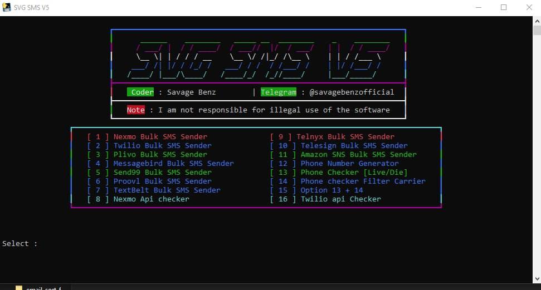Image resolution: width=541 pixels, height=290 pixels.
Task: Select option 2 Twilio Bulk SMS Sender
Action: coord(149,145)
